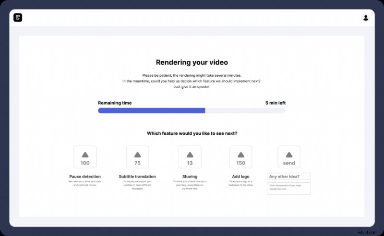
Task: Click the 'Rendering your video' heading
Action: (x=192, y=62)
